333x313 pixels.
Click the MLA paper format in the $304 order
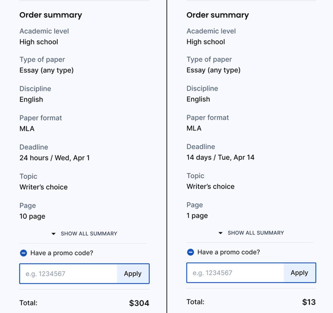pos(27,128)
